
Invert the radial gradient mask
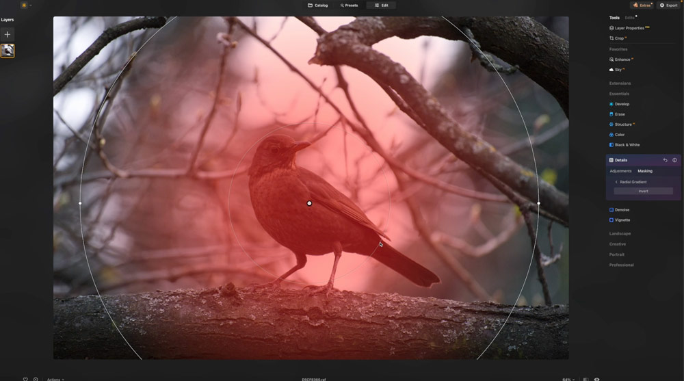(643, 191)
